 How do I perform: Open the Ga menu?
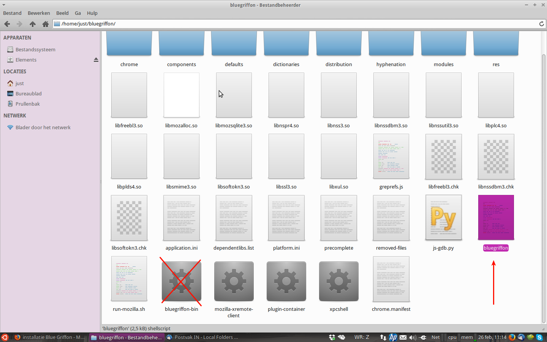click(x=78, y=13)
